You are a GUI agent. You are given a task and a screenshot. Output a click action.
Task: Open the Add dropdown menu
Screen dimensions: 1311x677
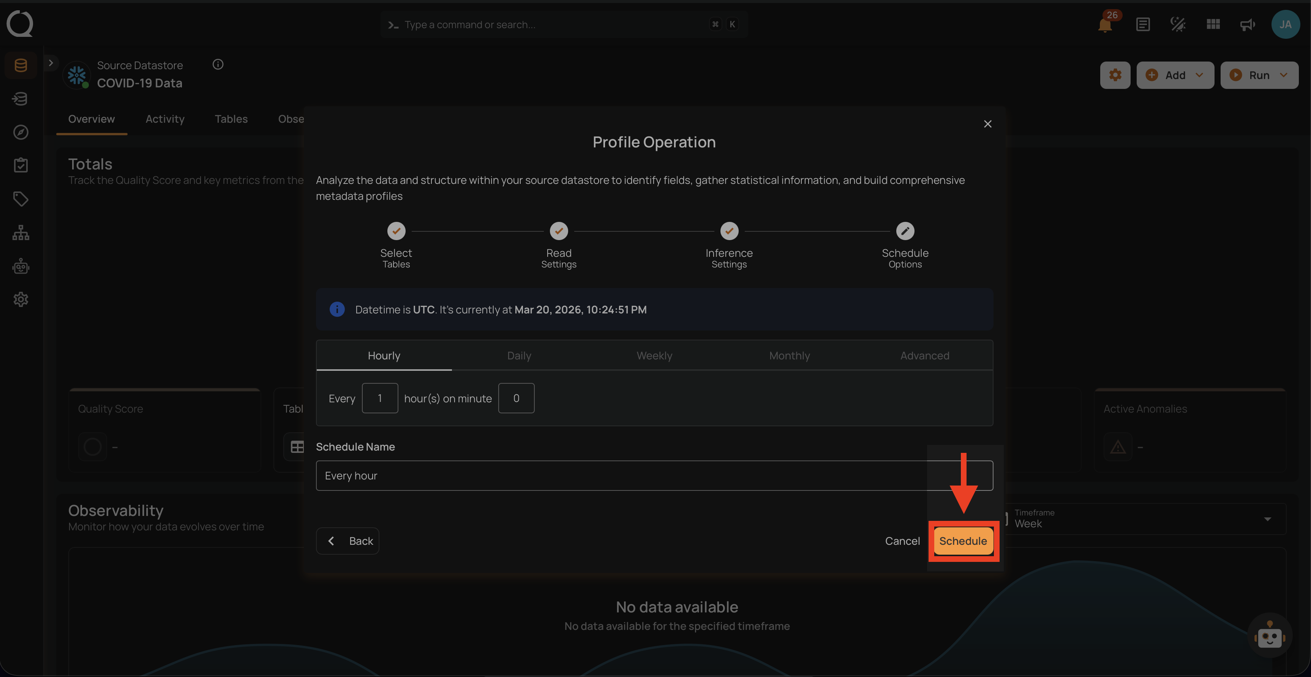1176,75
